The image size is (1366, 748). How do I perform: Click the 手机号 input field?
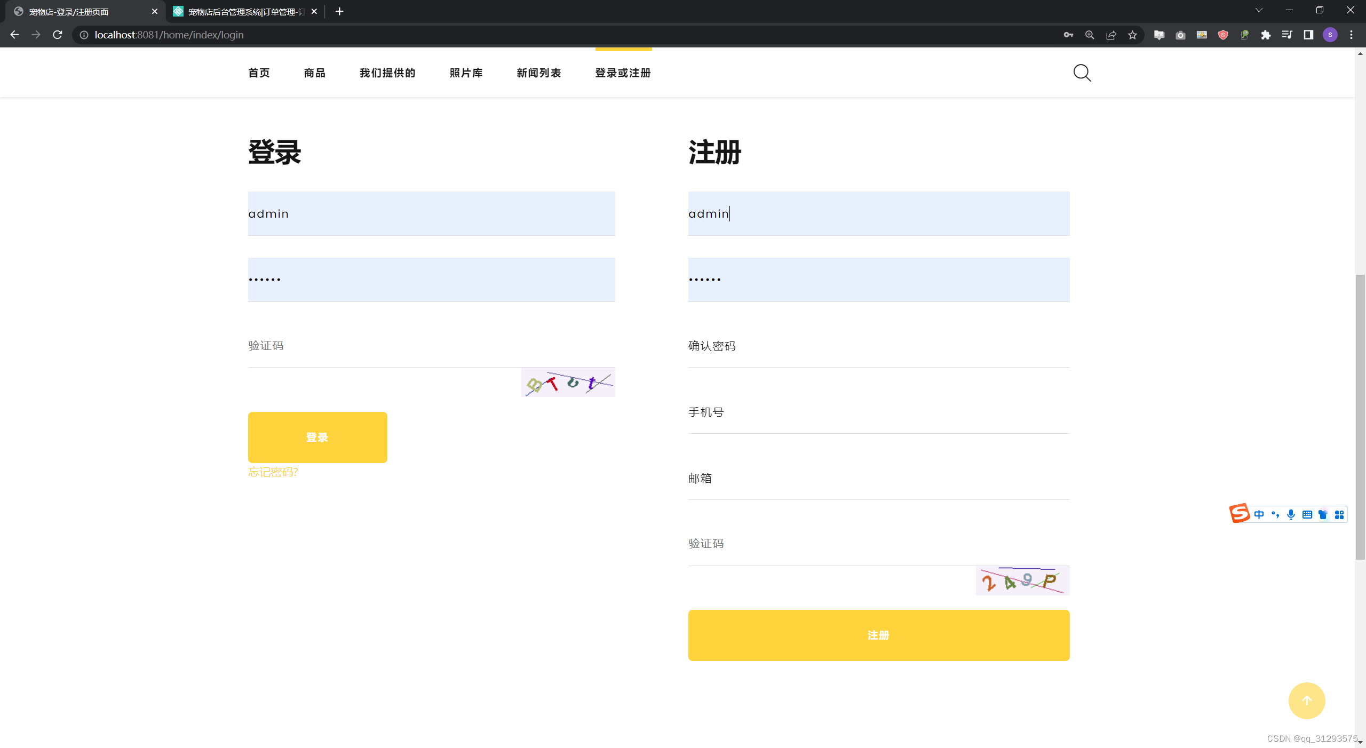pyautogui.click(x=878, y=412)
